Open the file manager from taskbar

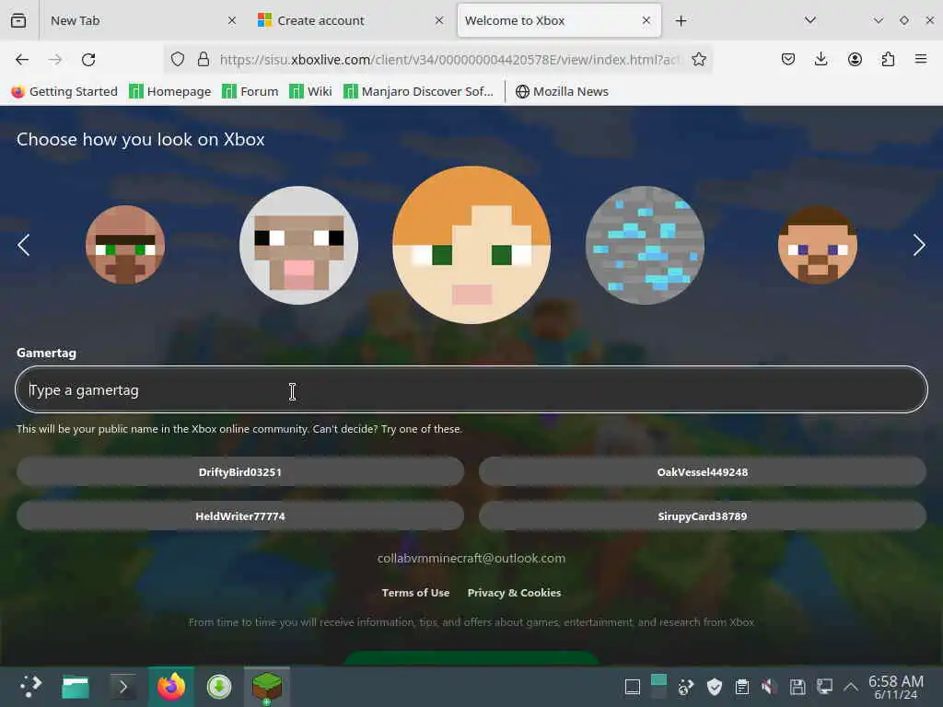(x=76, y=687)
